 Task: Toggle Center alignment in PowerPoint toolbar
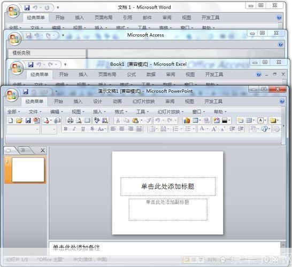[x=122, y=129]
